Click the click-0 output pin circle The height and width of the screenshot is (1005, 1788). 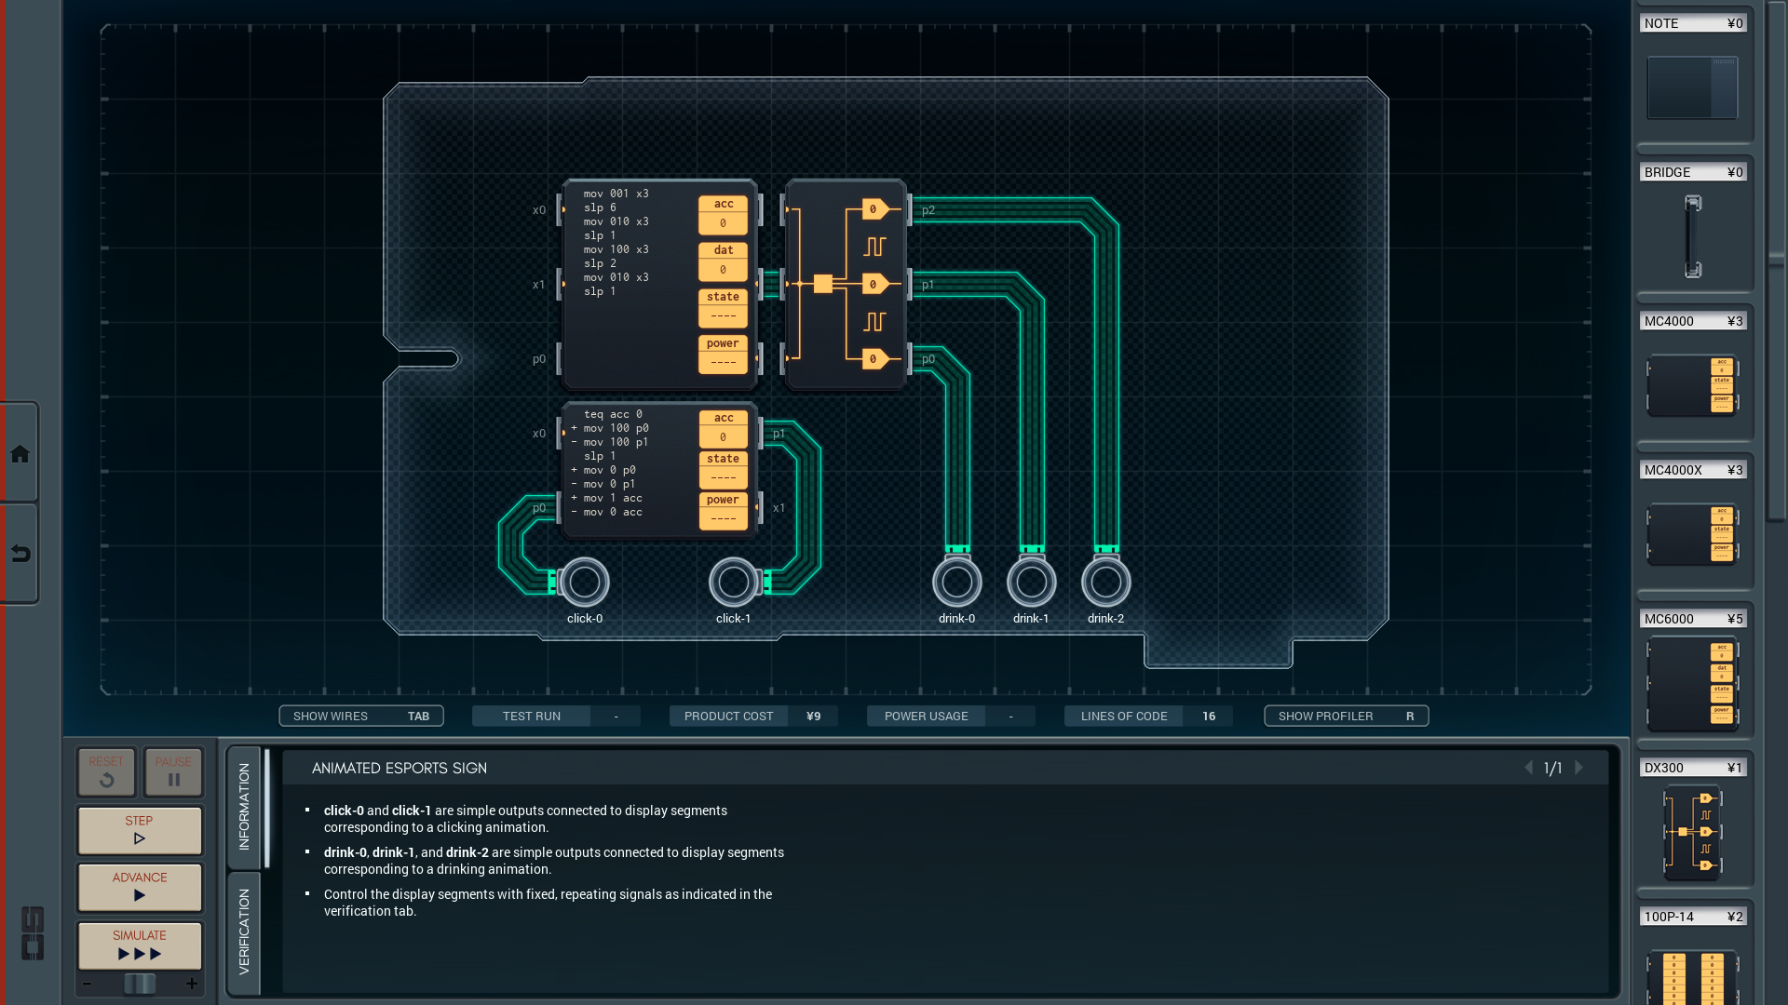pyautogui.click(x=585, y=582)
